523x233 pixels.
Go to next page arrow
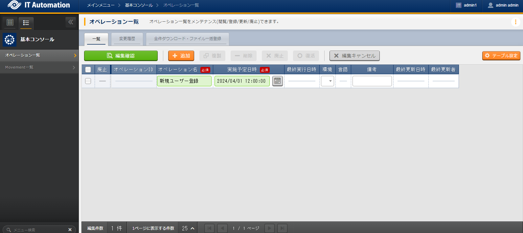pyautogui.click(x=269, y=228)
